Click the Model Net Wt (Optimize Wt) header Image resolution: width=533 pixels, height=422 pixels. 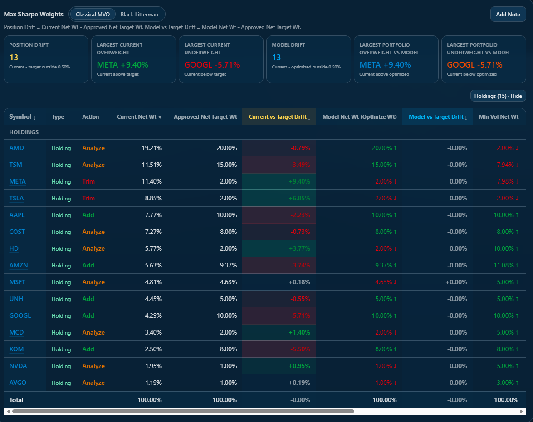click(x=359, y=116)
